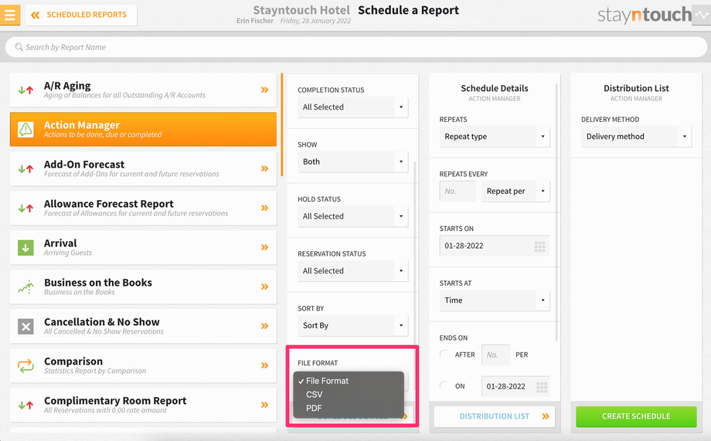This screenshot has height=441, width=711.
Task: Click the chevron on Business on the Books row
Action: pyautogui.click(x=265, y=287)
